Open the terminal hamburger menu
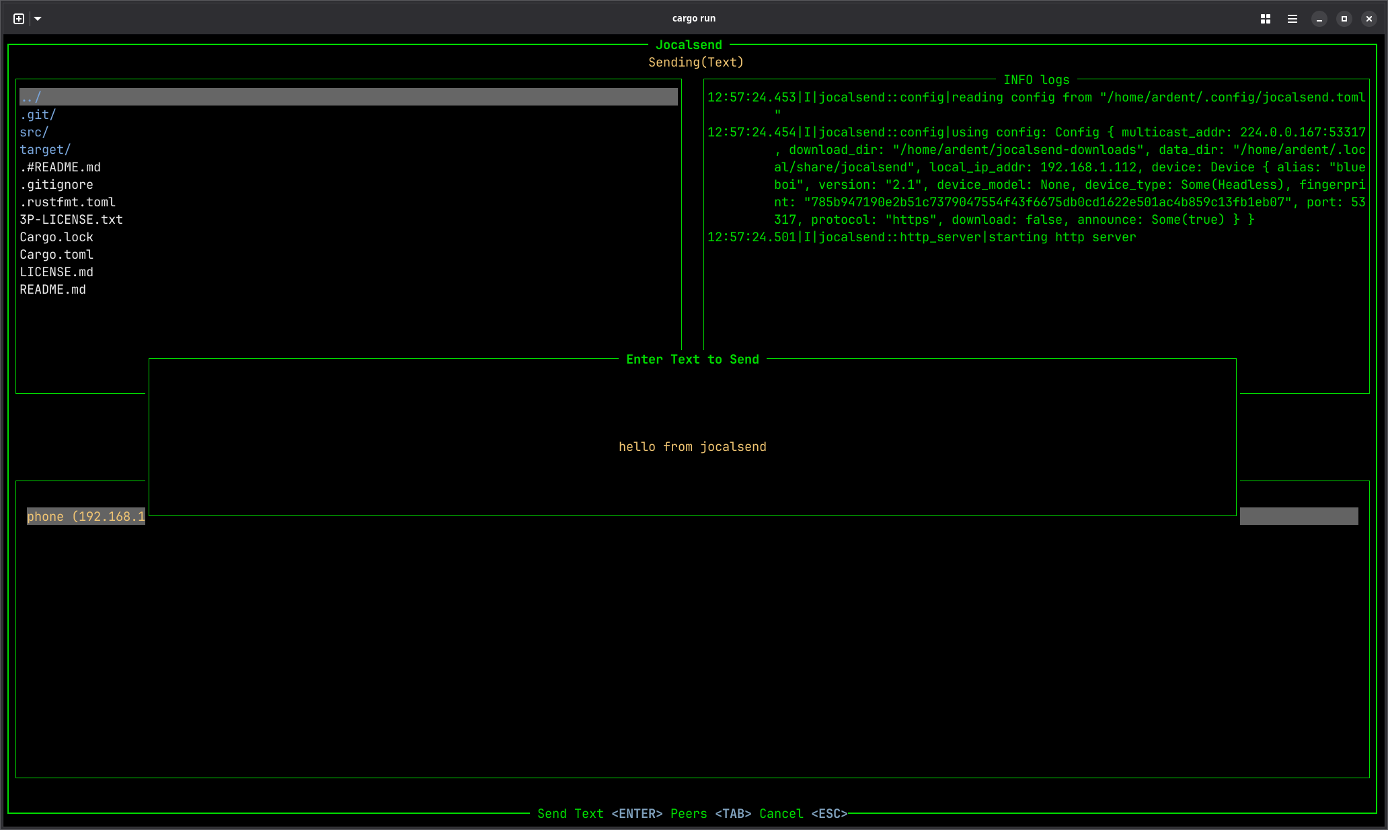 pos(1292,18)
